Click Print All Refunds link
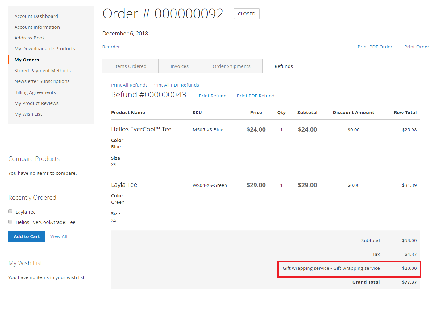436x312 pixels. [129, 85]
